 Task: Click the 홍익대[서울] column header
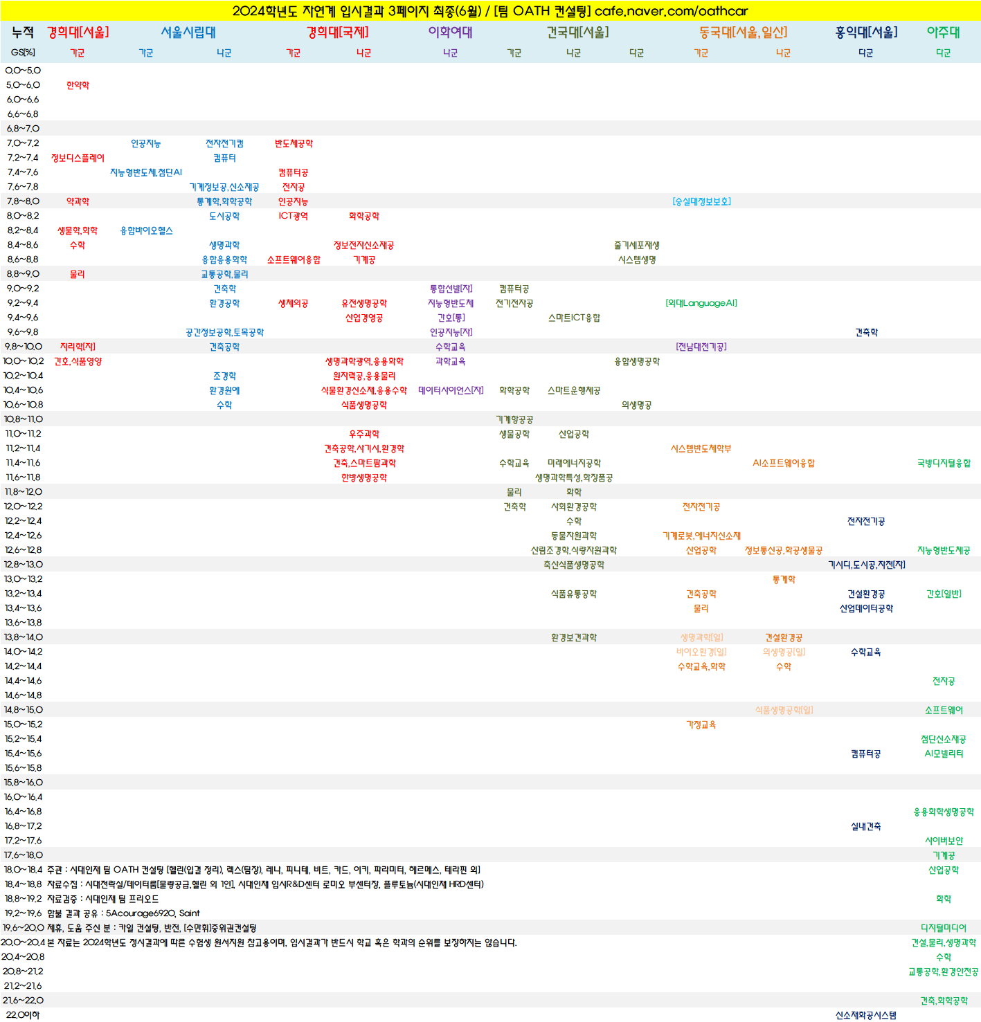[866, 33]
